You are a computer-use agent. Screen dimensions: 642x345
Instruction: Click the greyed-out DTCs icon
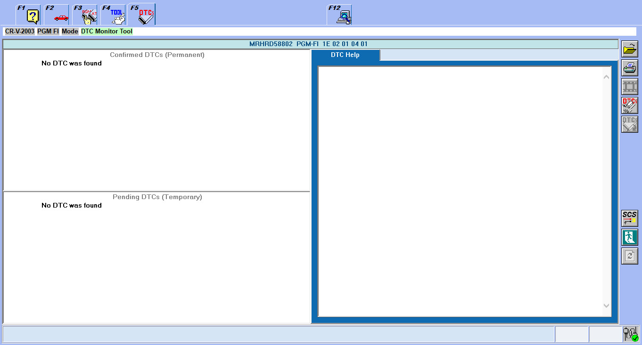click(629, 124)
